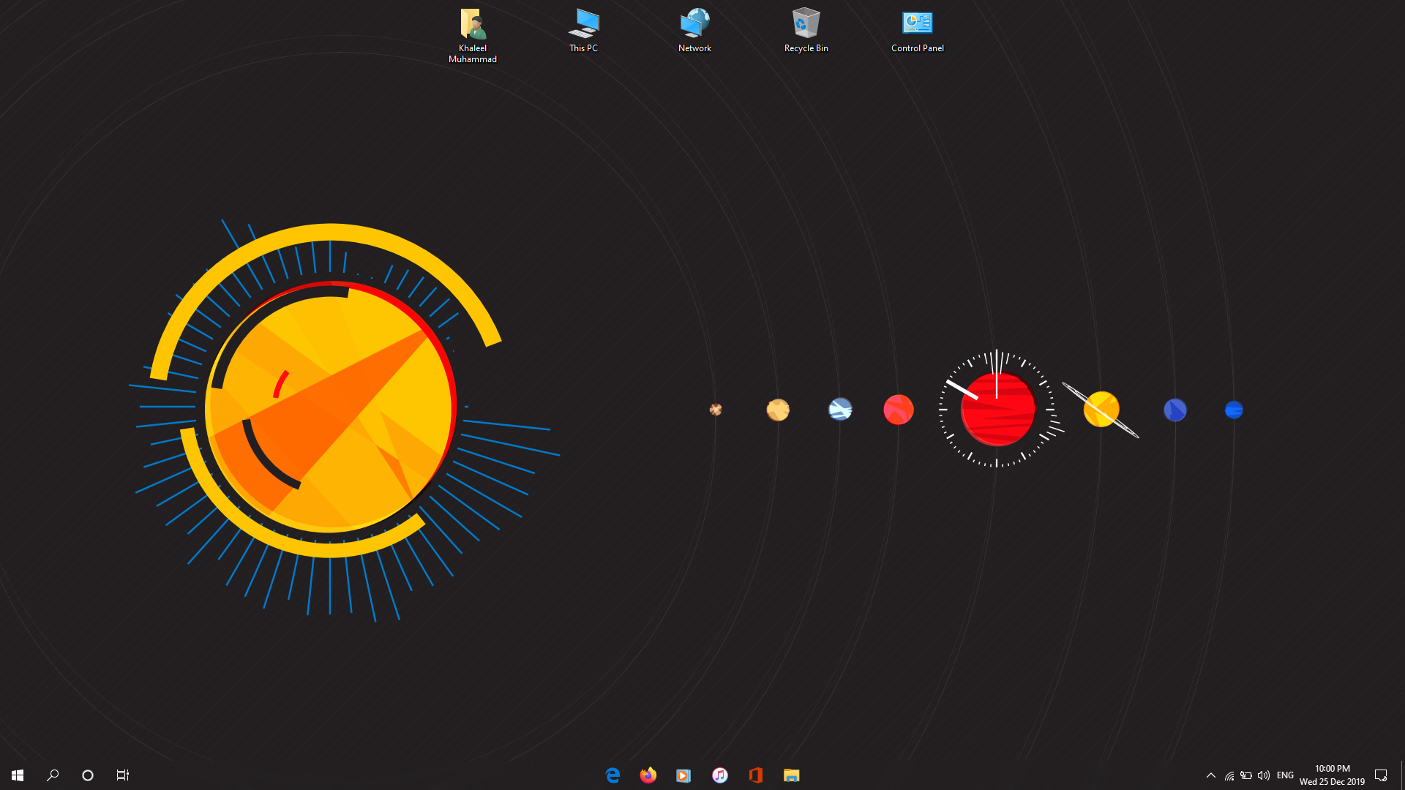Click the ringed yellow Saturn planet

click(x=1101, y=410)
